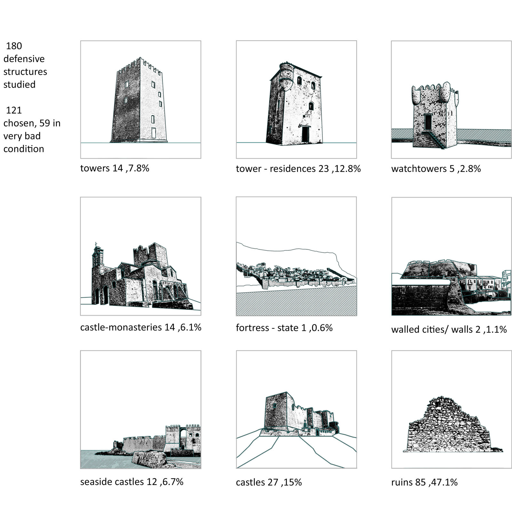Select the caption 'castle-monasteries 14 ,6.1%'
512x509 pixels.
click(x=141, y=327)
